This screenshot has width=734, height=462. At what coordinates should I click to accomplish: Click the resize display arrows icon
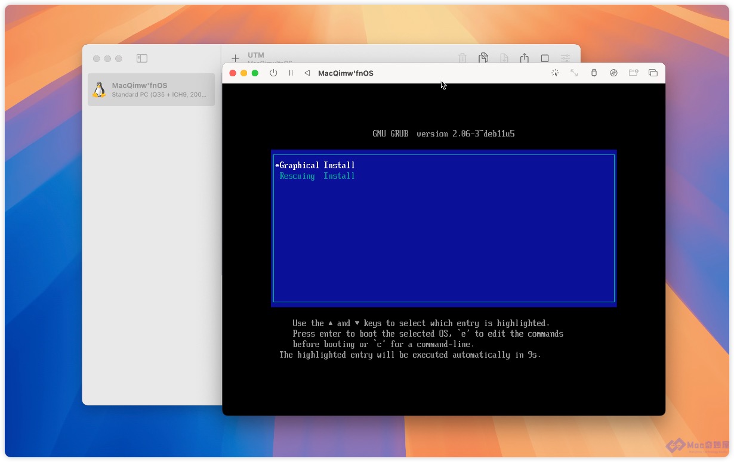pos(574,73)
